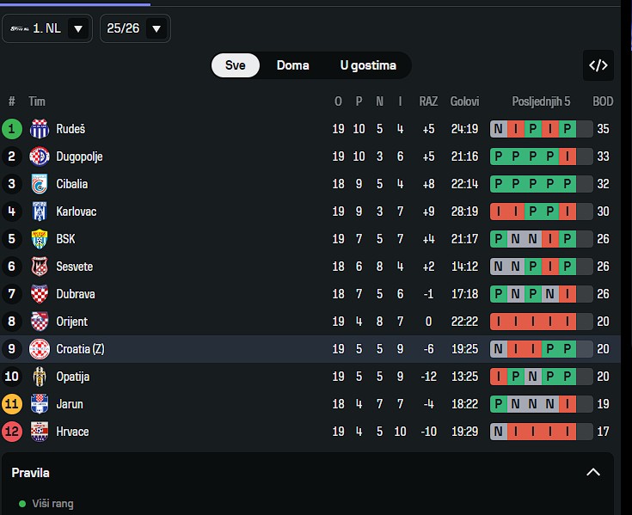Screen dimensions: 632x515
Task: Click the Dugopolje club crest icon
Action: (40, 156)
